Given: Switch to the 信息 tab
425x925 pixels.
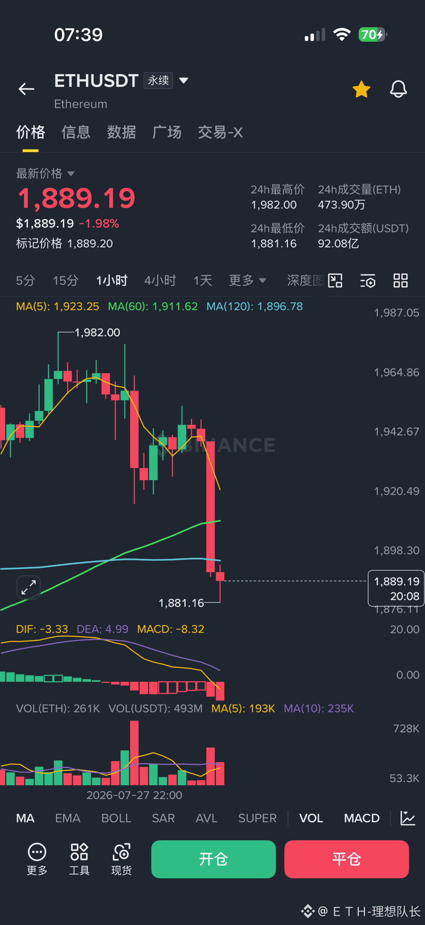Looking at the screenshot, I should click(x=76, y=133).
